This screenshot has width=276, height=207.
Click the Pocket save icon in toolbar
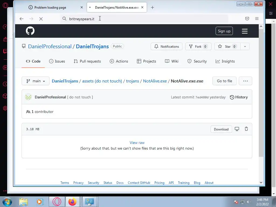tap(247, 19)
